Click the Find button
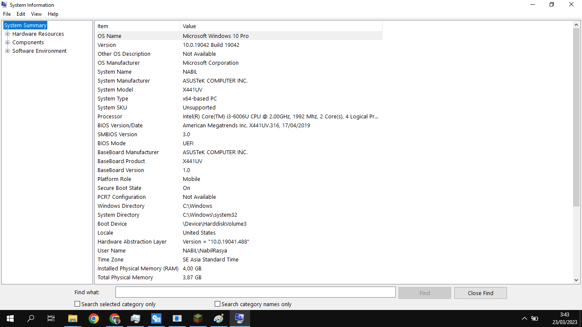Viewport: 582px width, 327px height. 424,293
